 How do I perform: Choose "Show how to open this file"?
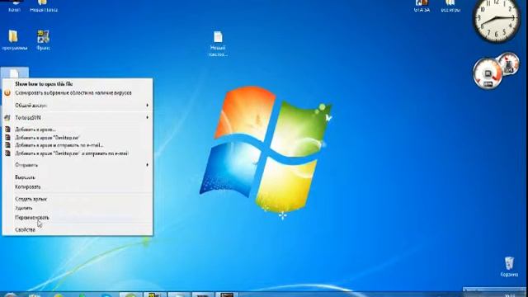click(78, 84)
